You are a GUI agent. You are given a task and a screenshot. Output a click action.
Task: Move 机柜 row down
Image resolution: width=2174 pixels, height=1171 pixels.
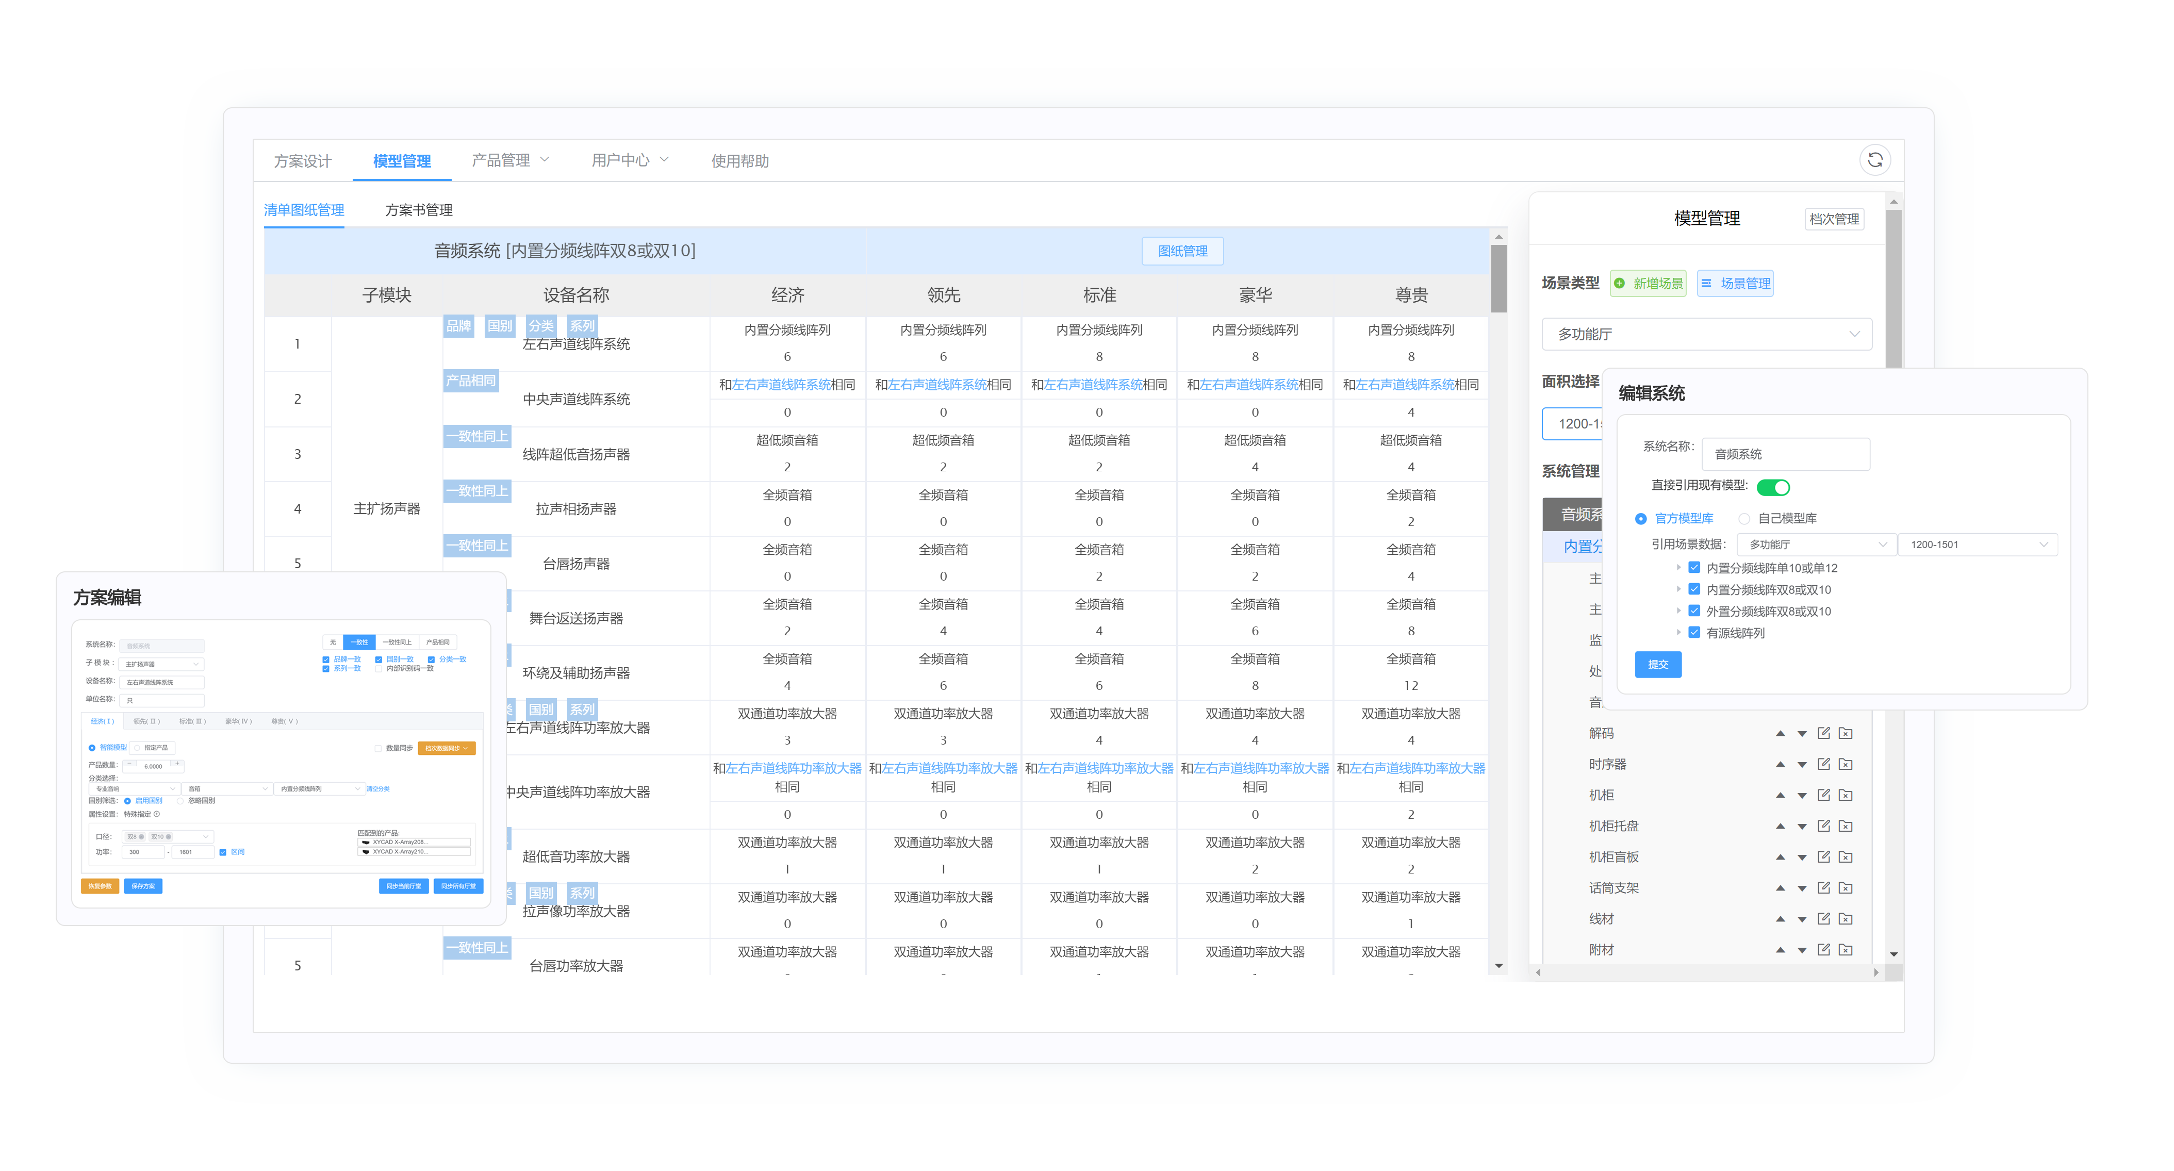click(1802, 795)
